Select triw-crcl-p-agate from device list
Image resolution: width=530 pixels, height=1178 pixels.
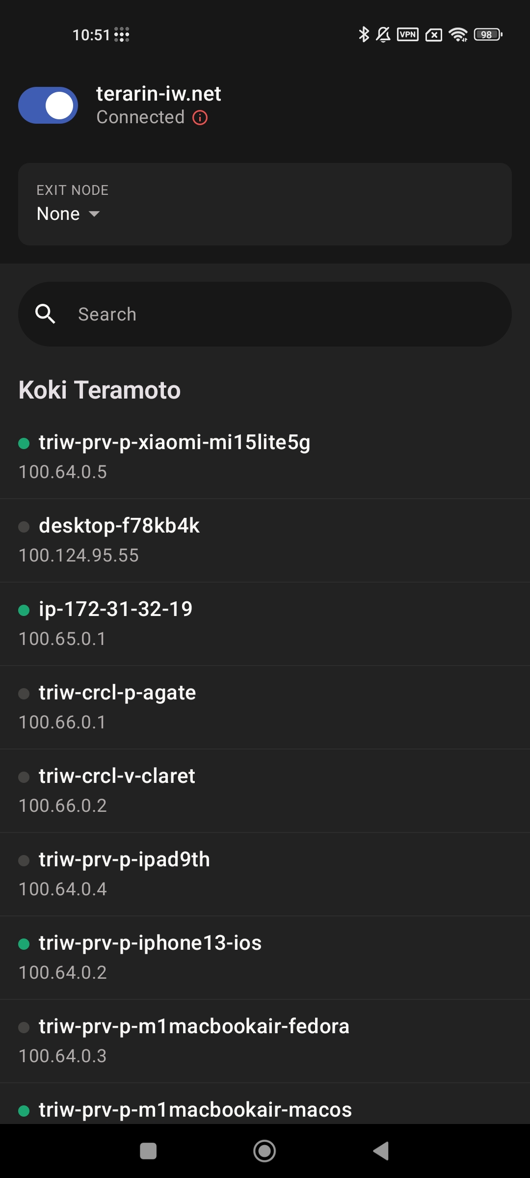click(x=117, y=707)
